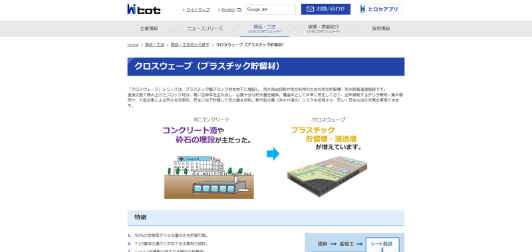The height and width of the screenshot is (252, 532).
Task: Click the app logo icon in ヒロセアプリ
Action: (x=363, y=9)
